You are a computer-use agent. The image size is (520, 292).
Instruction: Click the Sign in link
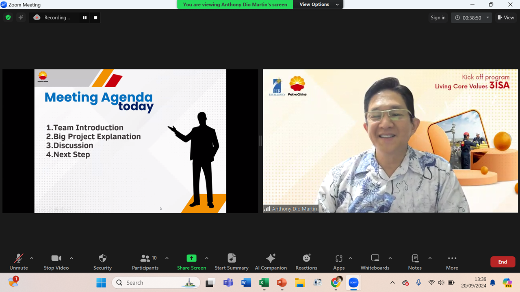[438, 17]
